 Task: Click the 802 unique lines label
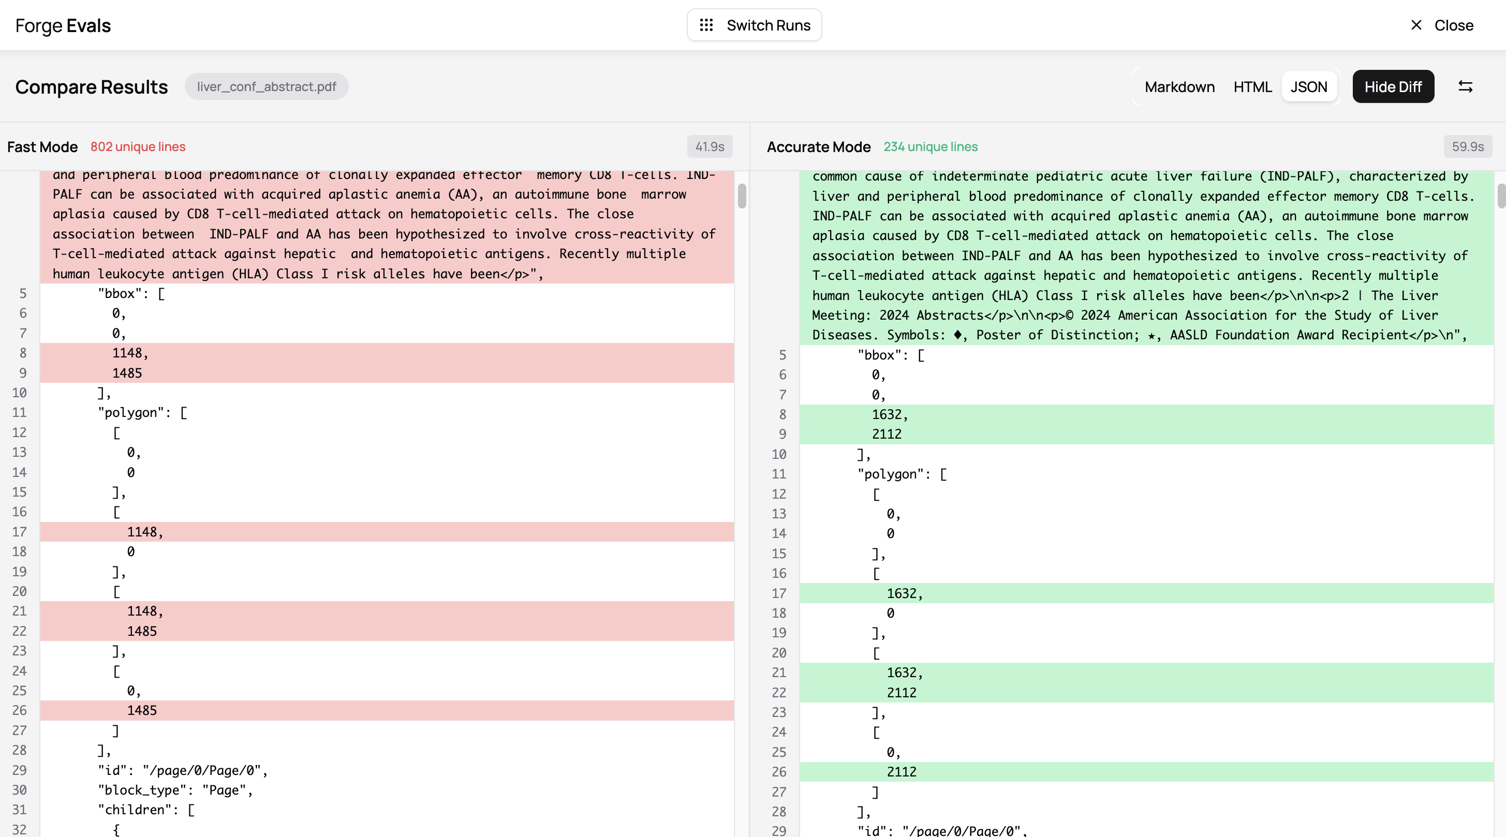[x=138, y=147]
